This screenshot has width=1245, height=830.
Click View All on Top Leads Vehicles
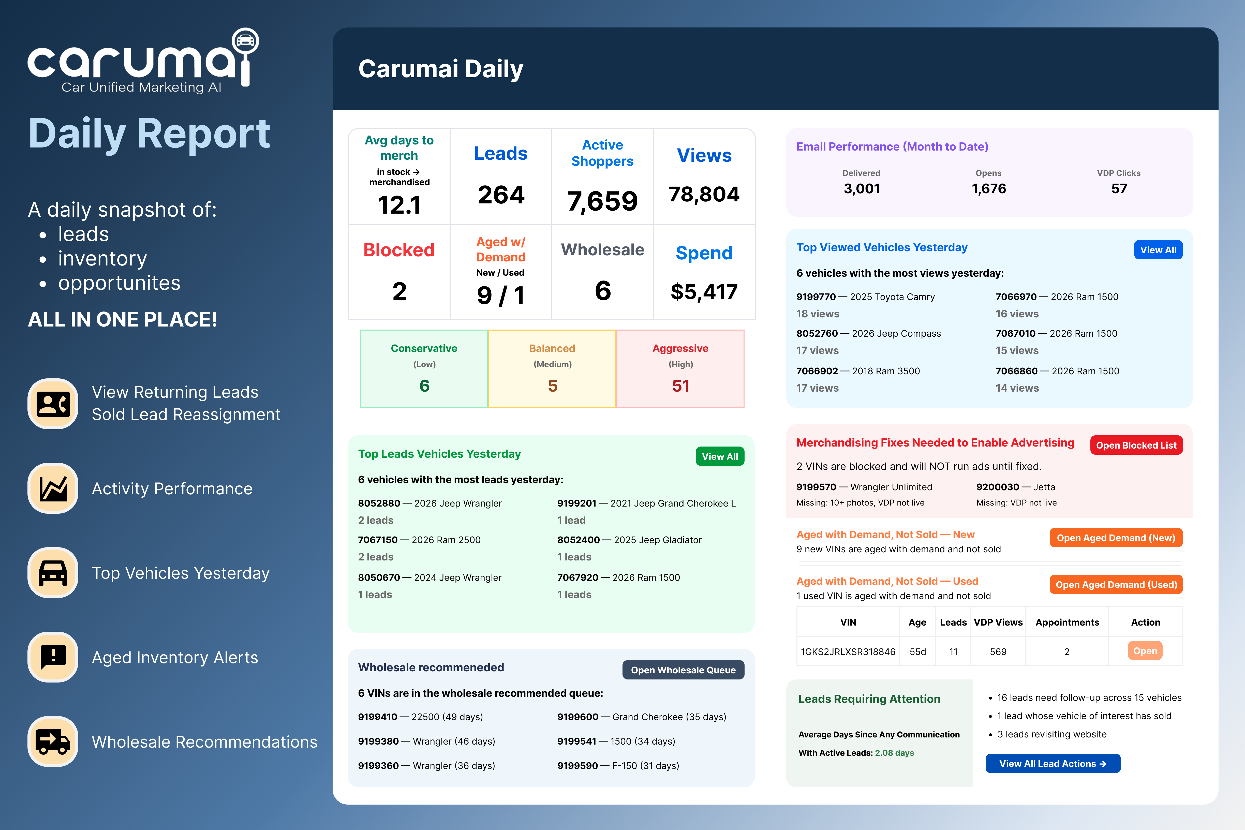coord(719,456)
